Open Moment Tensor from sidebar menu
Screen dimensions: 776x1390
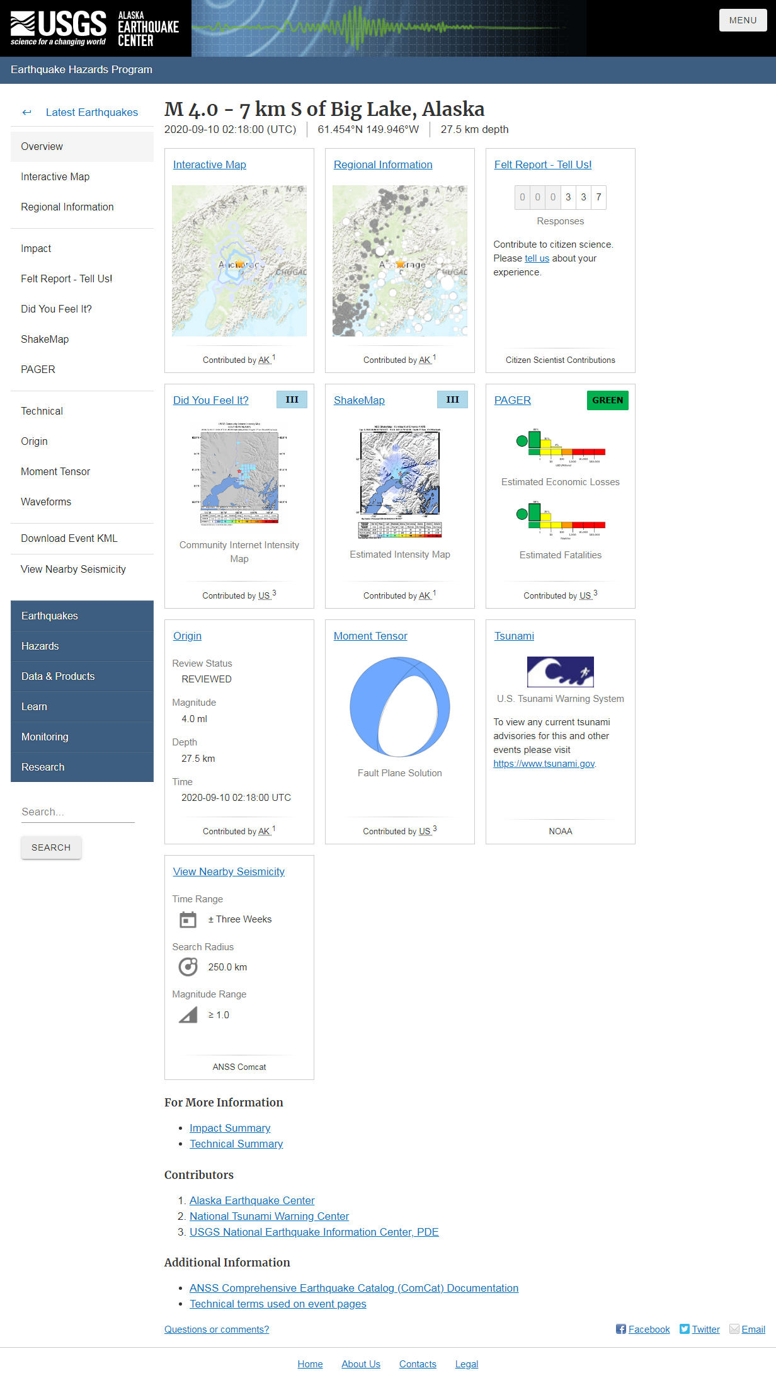55,471
